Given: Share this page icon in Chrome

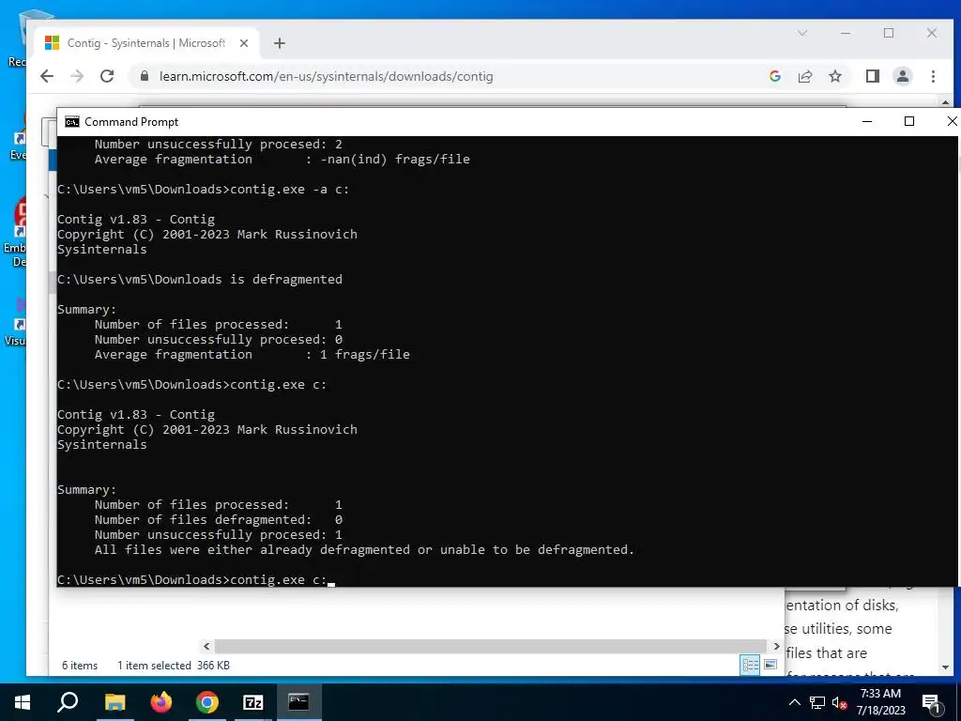Looking at the screenshot, I should tap(804, 76).
